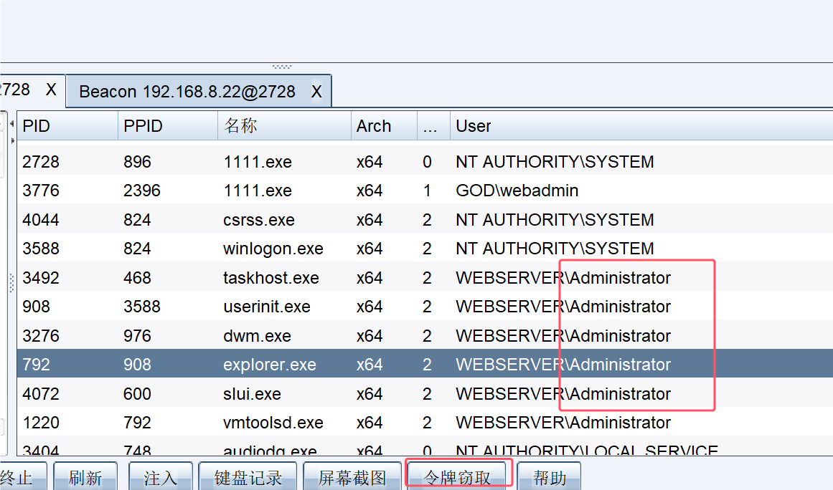Screen dimensions: 833x490
Task: Click the Arch column header
Action: (383, 126)
